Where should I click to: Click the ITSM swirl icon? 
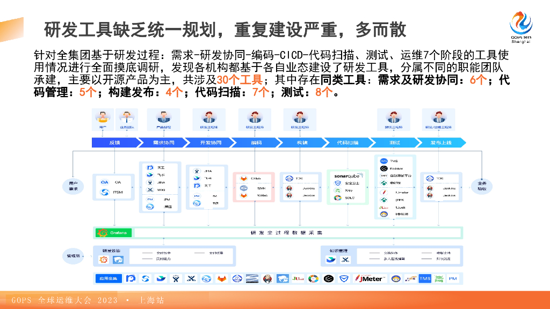pyautogui.click(x=105, y=192)
